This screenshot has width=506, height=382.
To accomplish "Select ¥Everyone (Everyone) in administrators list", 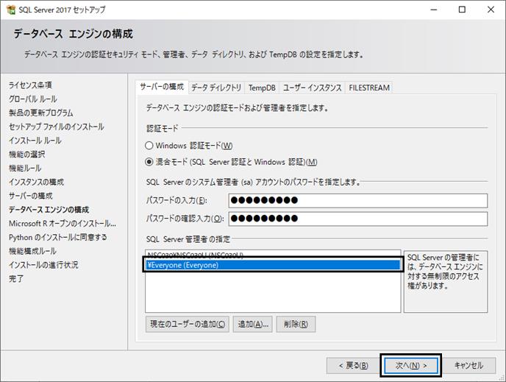I will [273, 265].
